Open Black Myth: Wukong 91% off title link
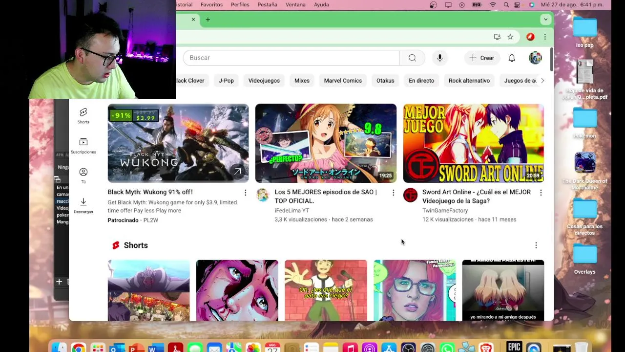 150,192
